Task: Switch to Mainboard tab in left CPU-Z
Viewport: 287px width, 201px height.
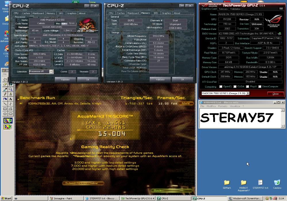Action: 38,13
